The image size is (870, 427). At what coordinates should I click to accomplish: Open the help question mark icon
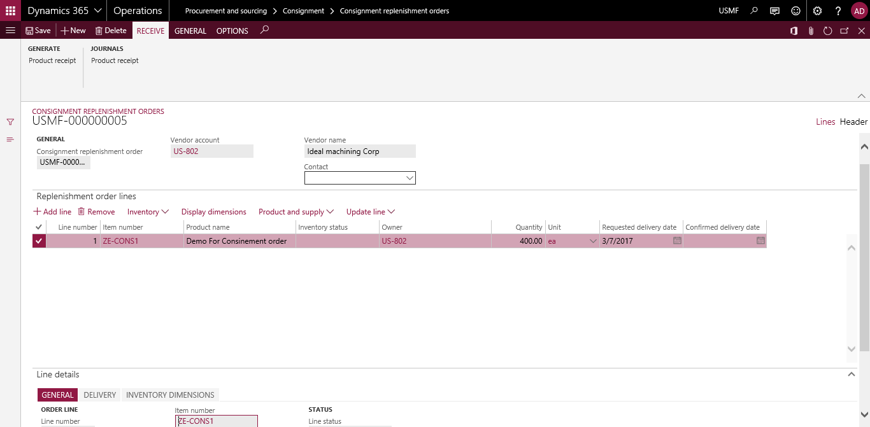click(x=838, y=10)
